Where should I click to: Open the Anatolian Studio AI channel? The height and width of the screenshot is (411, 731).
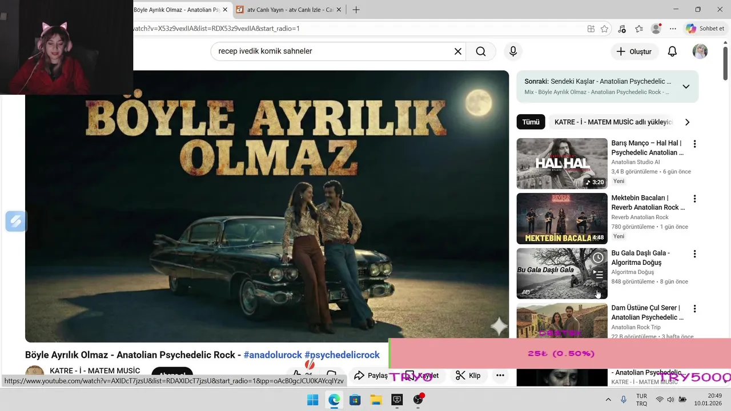[x=635, y=162]
